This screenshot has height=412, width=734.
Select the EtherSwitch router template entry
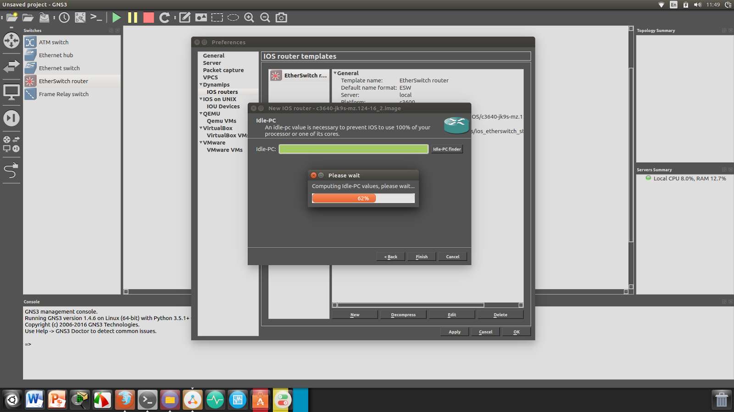click(x=299, y=76)
